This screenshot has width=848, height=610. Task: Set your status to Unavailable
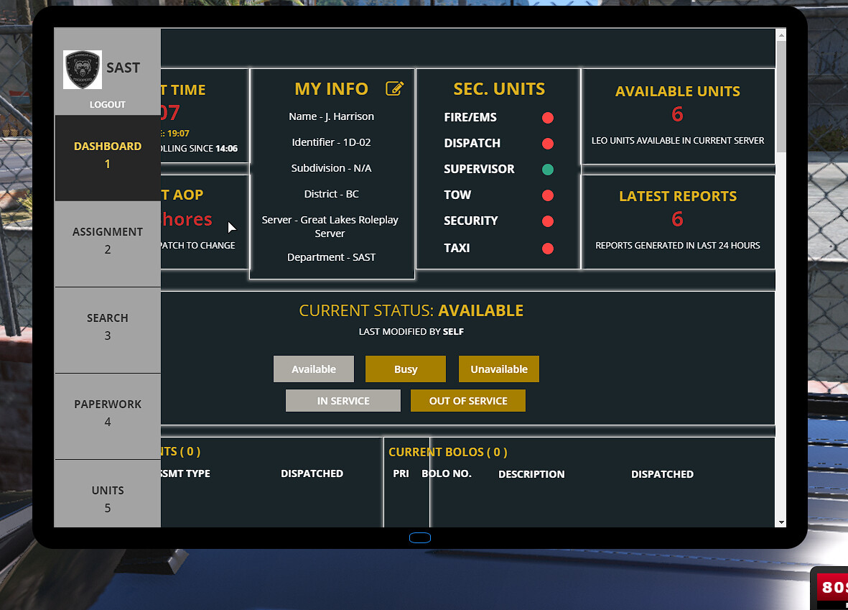[x=498, y=369]
